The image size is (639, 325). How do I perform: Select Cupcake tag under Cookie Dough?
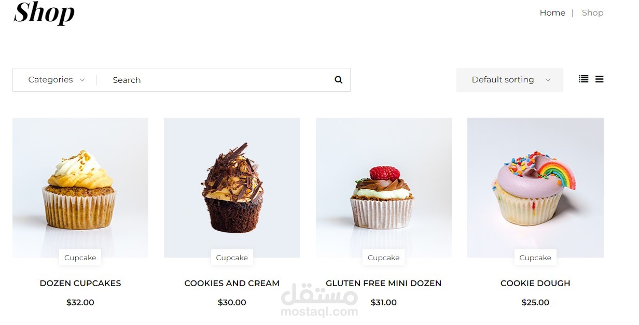click(535, 258)
